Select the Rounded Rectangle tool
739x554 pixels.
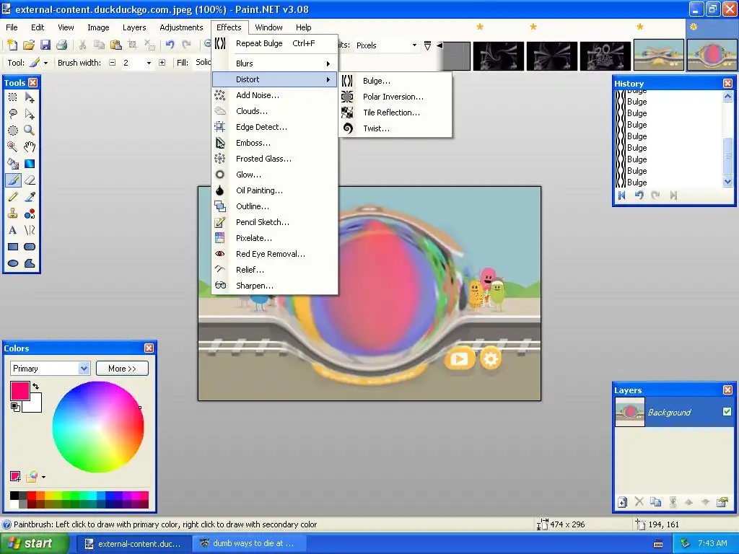coord(30,247)
